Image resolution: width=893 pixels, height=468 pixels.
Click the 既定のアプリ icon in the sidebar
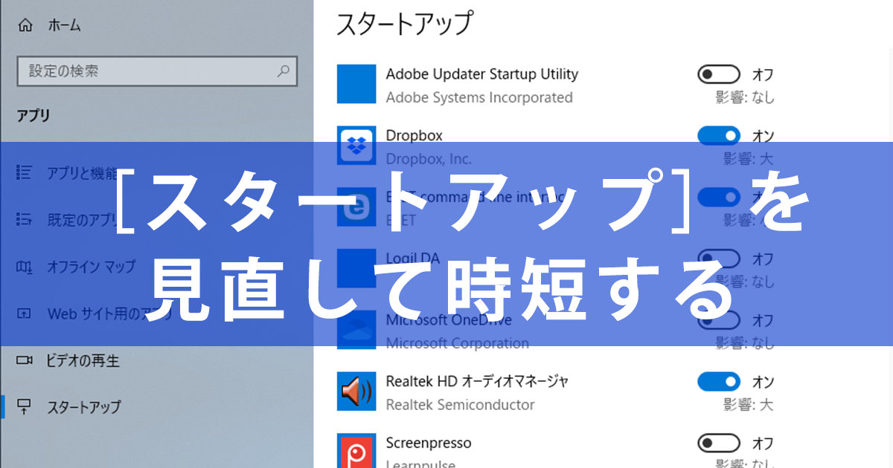[x=25, y=220]
